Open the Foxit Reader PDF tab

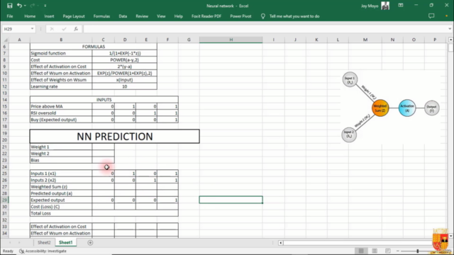206,16
